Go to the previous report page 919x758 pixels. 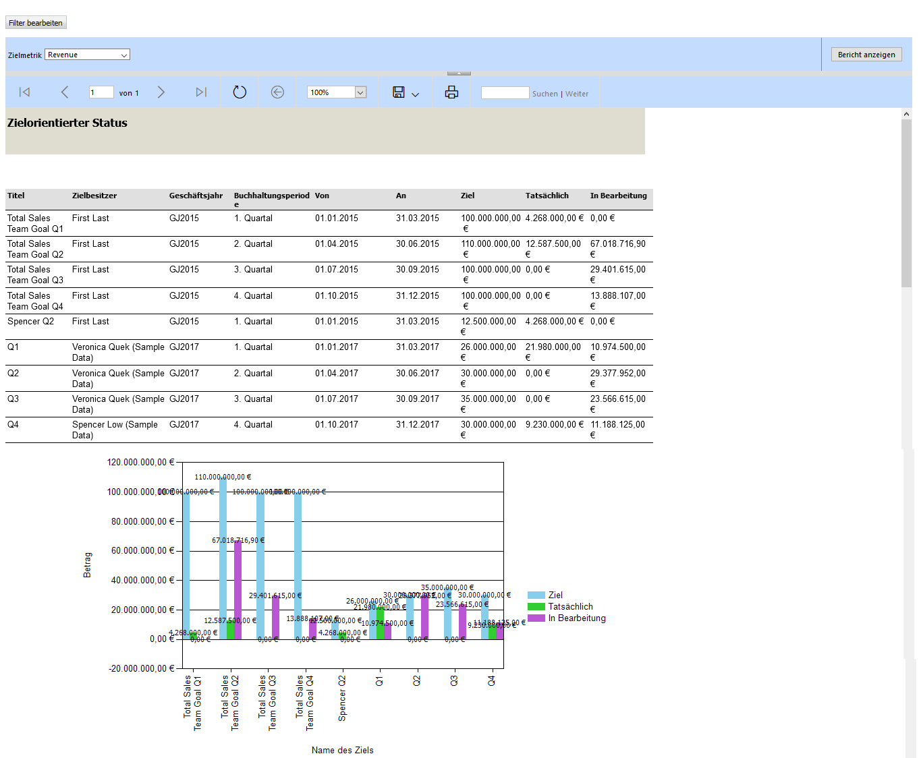tap(65, 92)
